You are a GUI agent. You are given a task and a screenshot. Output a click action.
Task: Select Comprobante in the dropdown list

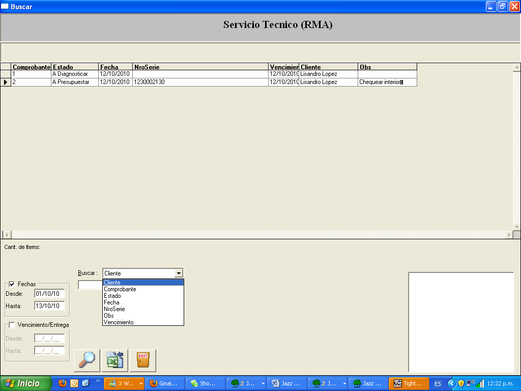(x=143, y=289)
